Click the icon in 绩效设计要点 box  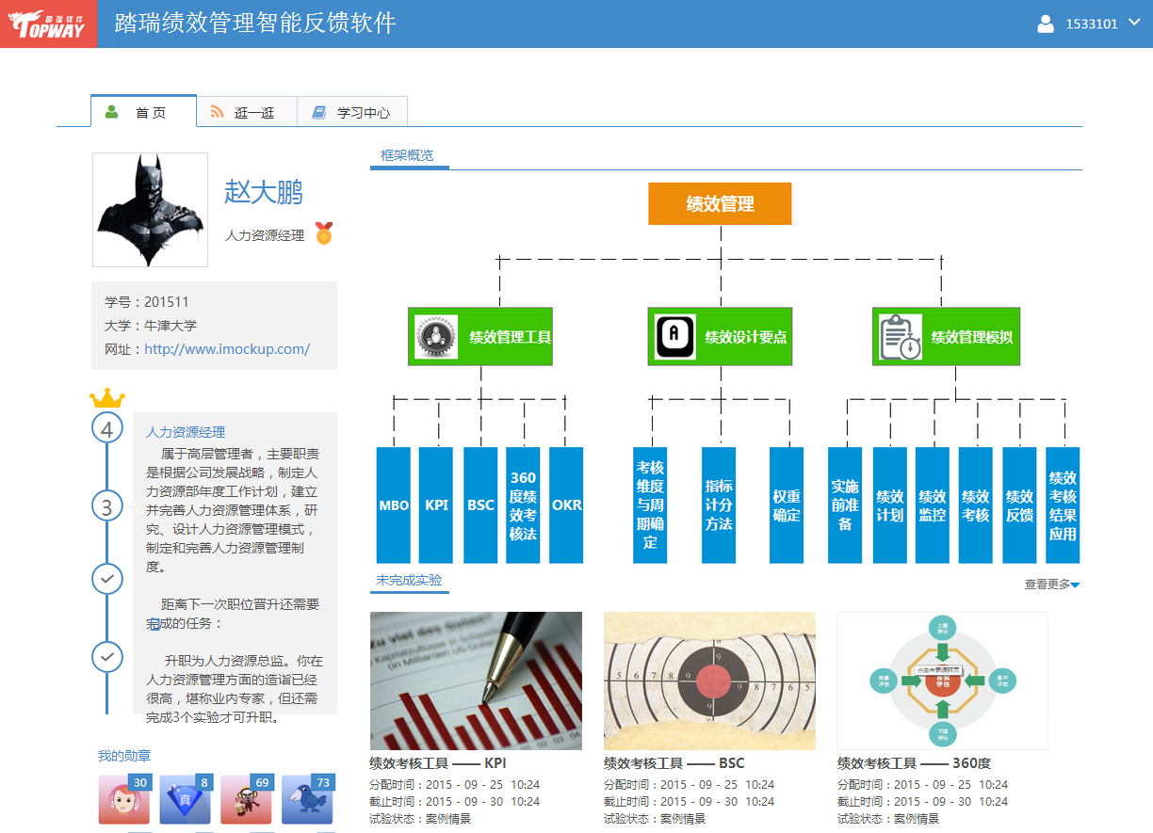[x=674, y=336]
